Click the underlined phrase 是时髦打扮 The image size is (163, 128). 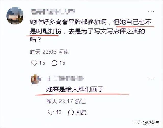46,31
